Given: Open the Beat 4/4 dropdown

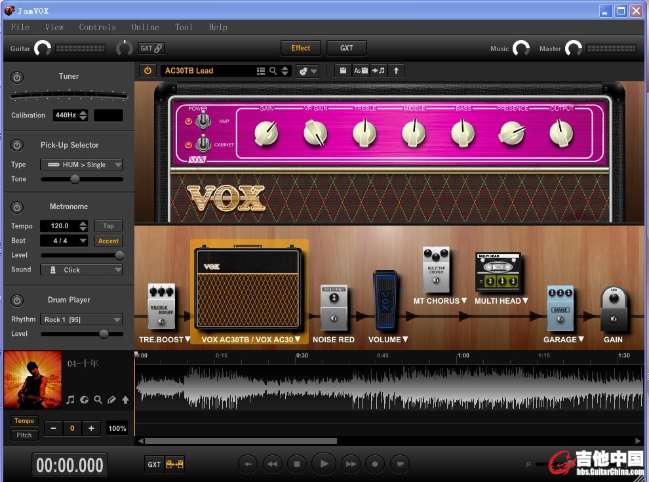Looking at the screenshot, I should 64,241.
